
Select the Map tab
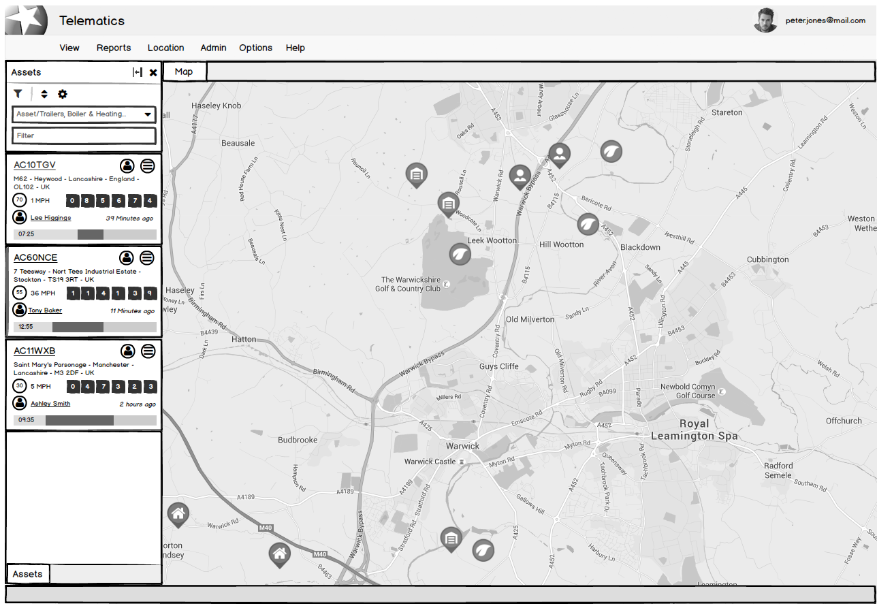point(184,71)
